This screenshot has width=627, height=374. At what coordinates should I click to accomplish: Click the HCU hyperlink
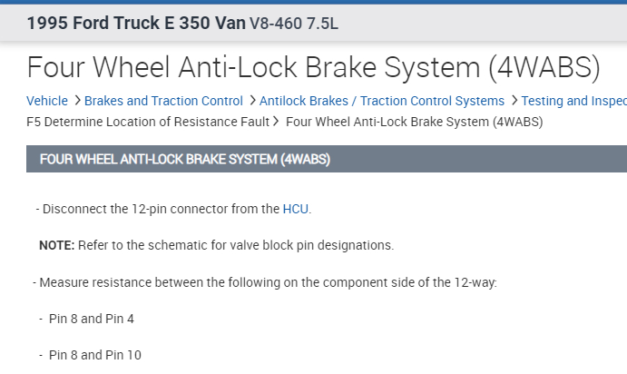296,209
